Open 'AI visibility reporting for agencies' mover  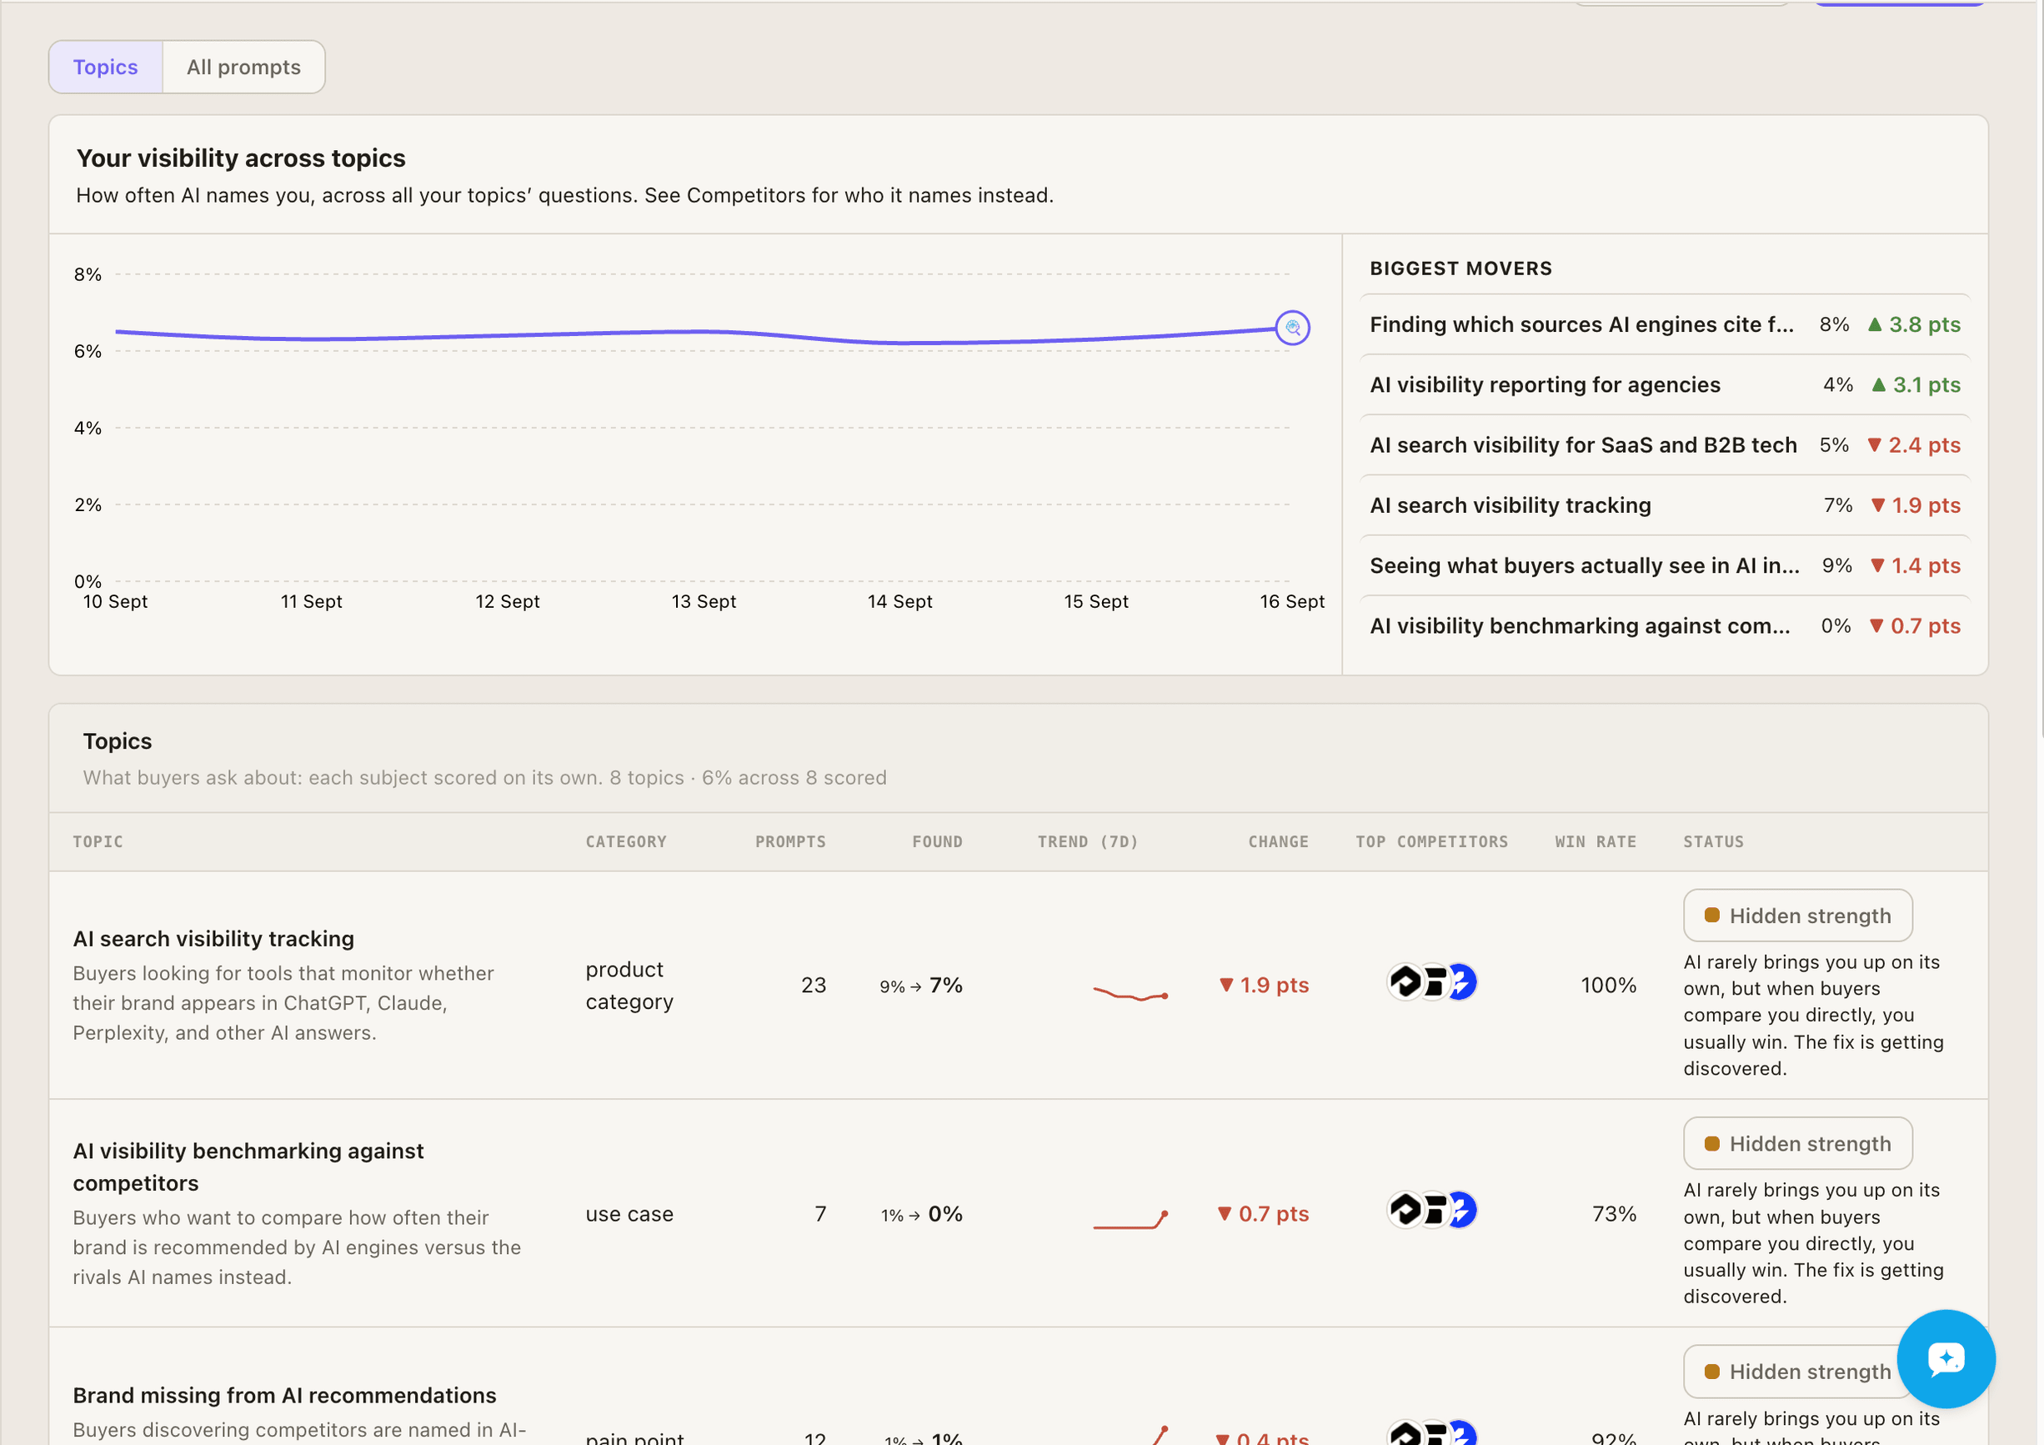pos(1665,384)
